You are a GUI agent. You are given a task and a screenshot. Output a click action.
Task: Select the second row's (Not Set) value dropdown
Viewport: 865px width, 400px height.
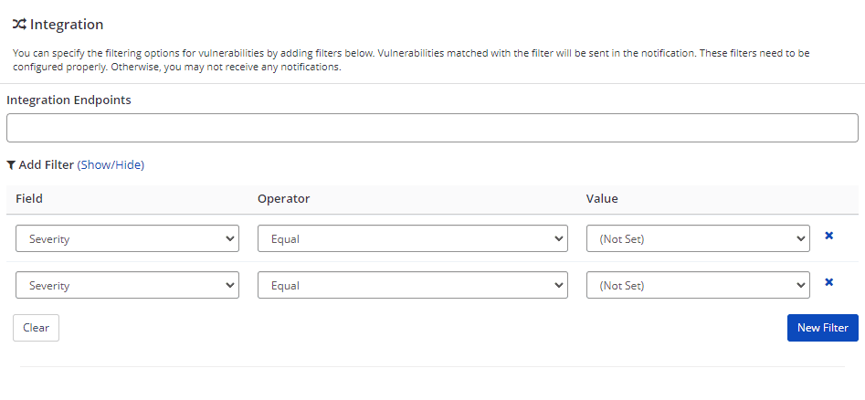(x=697, y=285)
